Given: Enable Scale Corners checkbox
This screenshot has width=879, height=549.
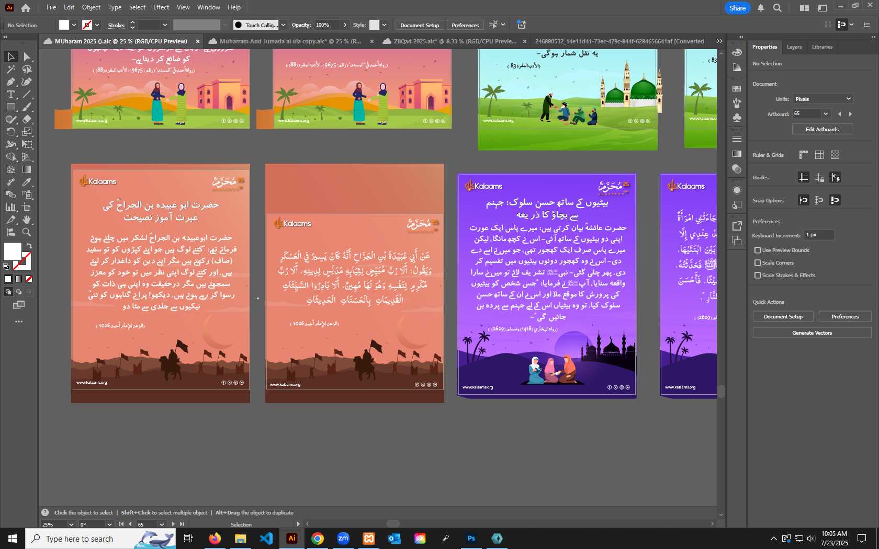Looking at the screenshot, I should point(758,262).
